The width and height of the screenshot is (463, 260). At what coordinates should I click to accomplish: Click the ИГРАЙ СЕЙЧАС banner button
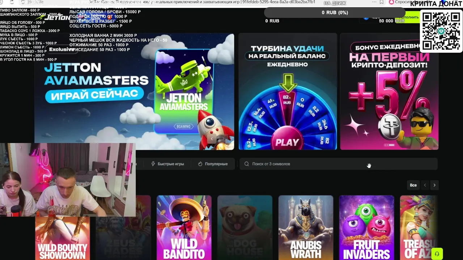[x=94, y=95]
